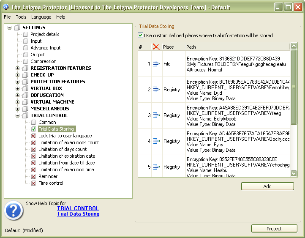Open the Language menu
Screen dimensions: 305x238
[41, 17]
